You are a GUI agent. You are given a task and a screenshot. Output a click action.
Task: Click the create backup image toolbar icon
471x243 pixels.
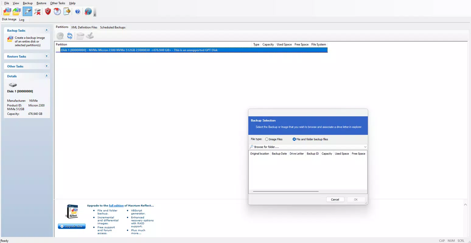pos(7,12)
